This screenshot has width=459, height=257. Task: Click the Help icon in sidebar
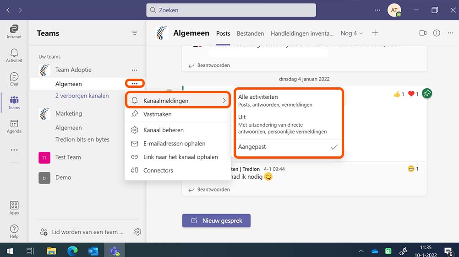[14, 231]
